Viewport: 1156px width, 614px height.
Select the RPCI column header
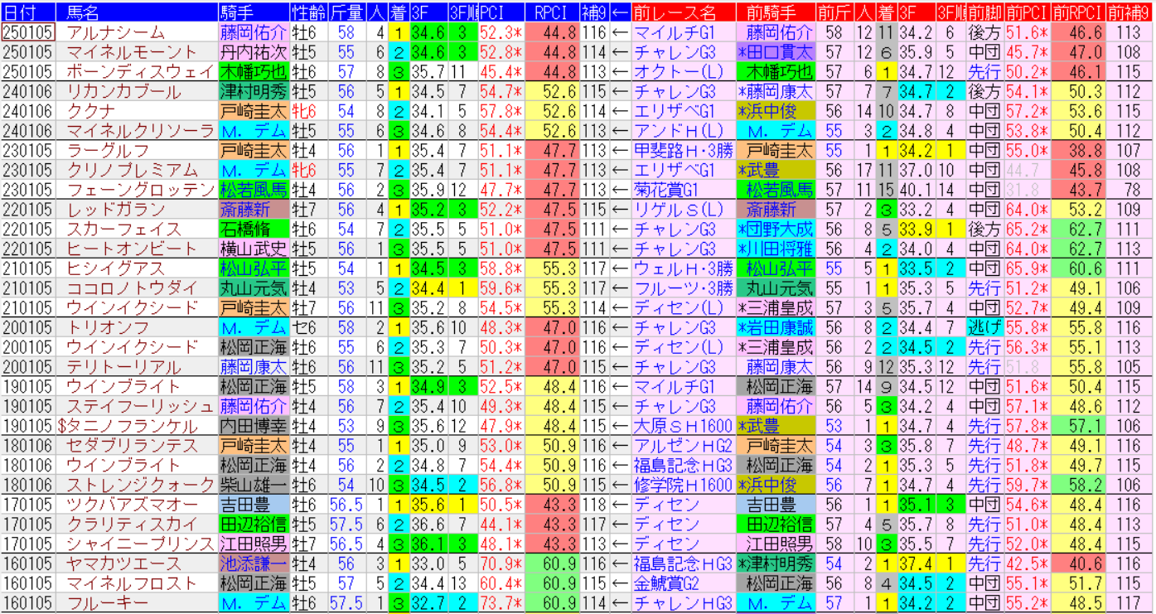(550, 12)
